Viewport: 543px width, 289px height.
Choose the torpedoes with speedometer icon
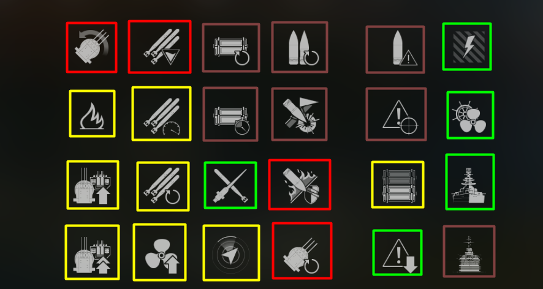click(x=161, y=113)
